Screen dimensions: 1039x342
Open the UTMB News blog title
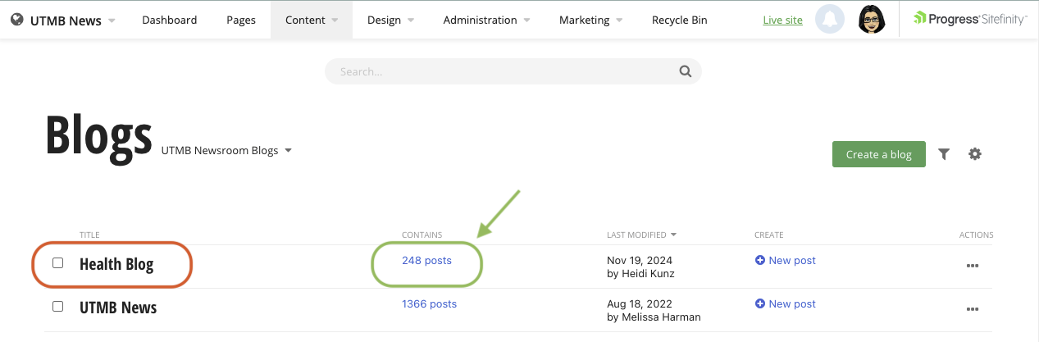(118, 308)
